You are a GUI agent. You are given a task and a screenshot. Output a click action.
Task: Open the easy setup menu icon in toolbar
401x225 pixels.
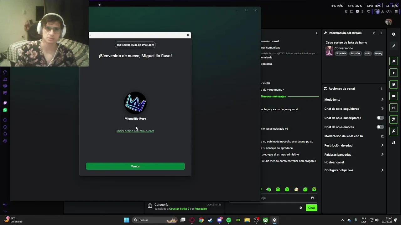pos(396,12)
